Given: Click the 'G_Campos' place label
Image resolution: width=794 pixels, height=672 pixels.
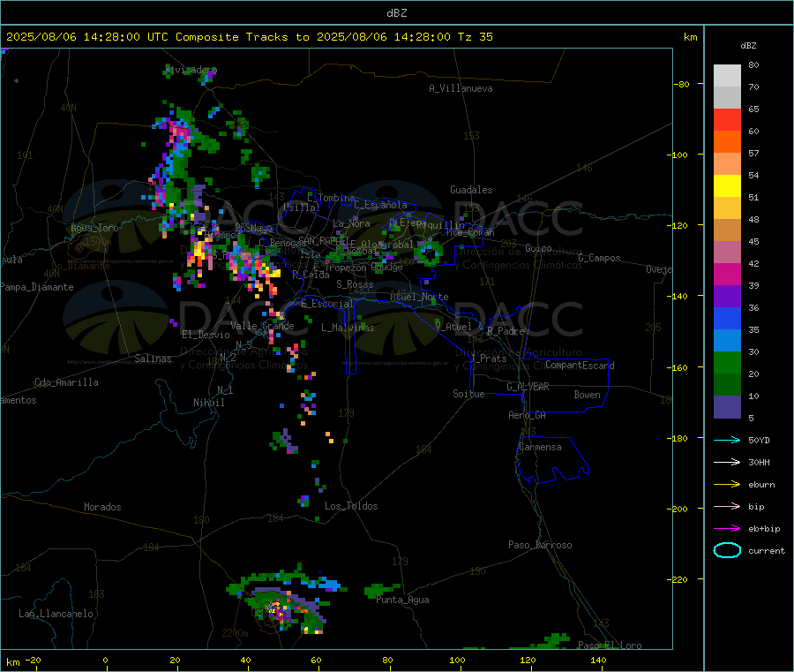Looking at the screenshot, I should pyautogui.click(x=600, y=258).
